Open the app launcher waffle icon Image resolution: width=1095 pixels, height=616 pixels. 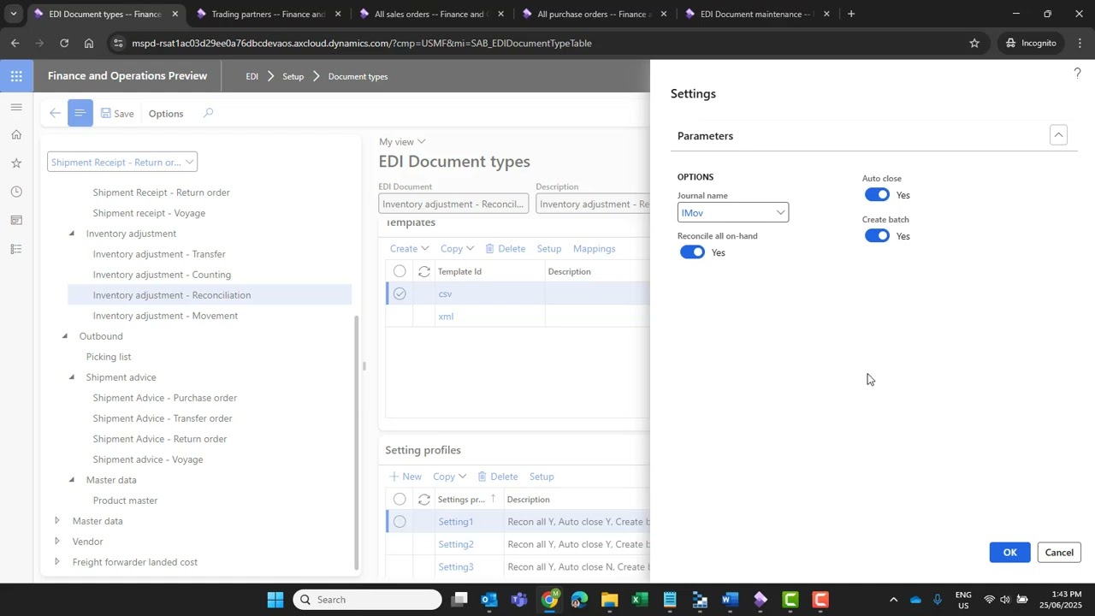16,76
